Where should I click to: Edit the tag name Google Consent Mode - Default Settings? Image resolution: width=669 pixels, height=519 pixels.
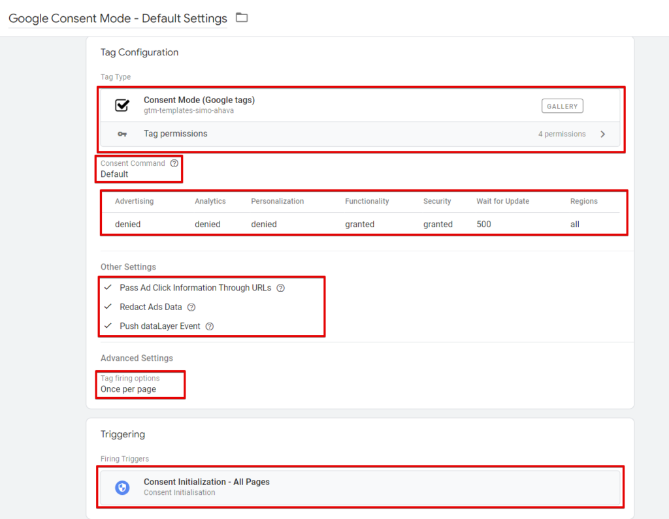(118, 18)
